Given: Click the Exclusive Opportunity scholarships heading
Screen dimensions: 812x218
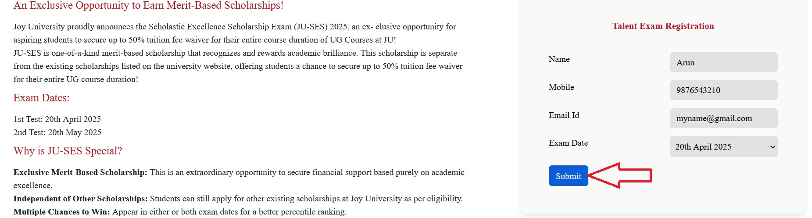Looking at the screenshot, I should tap(148, 6).
